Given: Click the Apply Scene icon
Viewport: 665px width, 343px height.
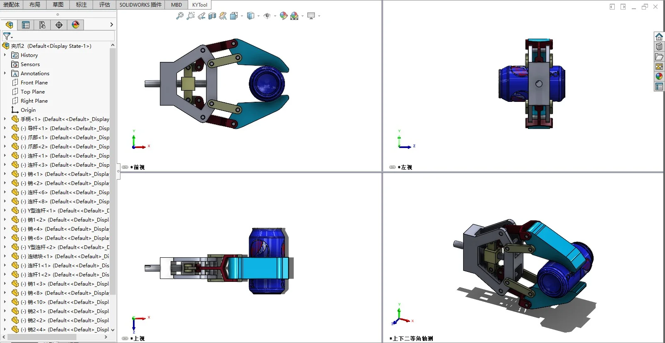Looking at the screenshot, I should point(294,16).
